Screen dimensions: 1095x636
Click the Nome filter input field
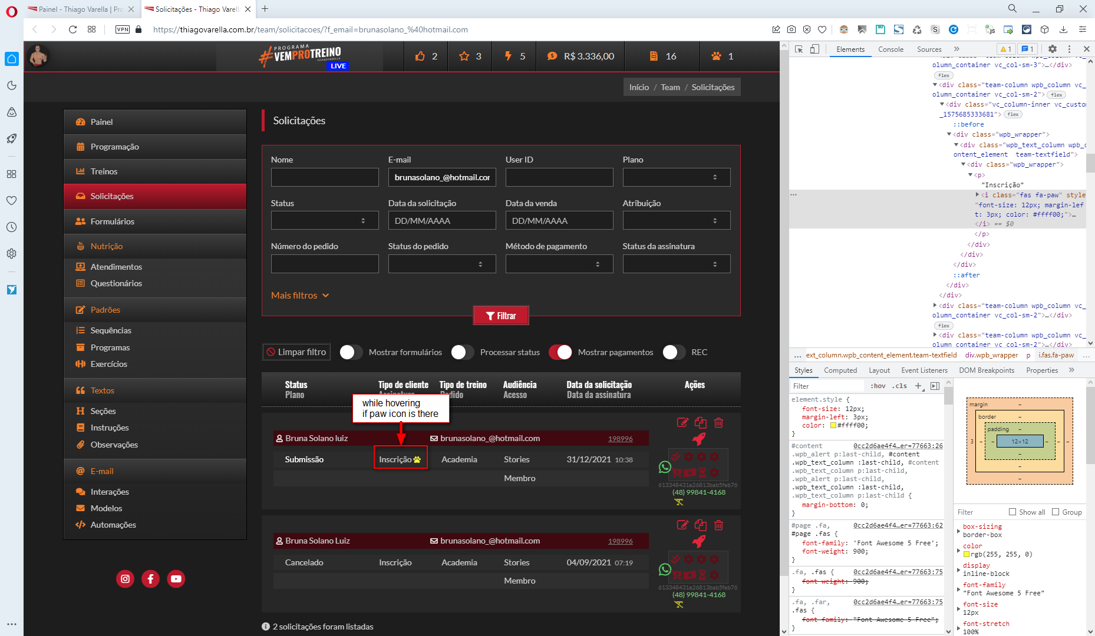(325, 177)
